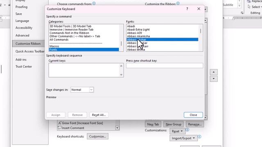Select All Commands category
Image resolution: width=262 pixels, height=147 pixels.
tap(84, 40)
